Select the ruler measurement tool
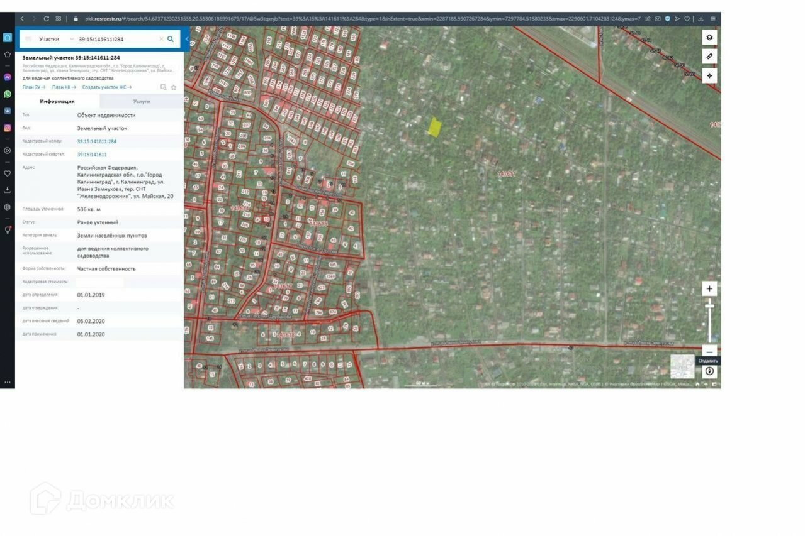The image size is (805, 536). click(709, 57)
